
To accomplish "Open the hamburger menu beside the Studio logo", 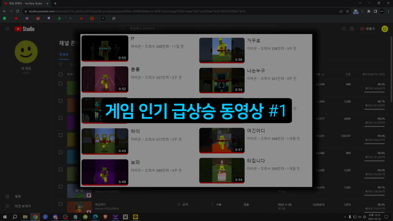I will point(7,29).
